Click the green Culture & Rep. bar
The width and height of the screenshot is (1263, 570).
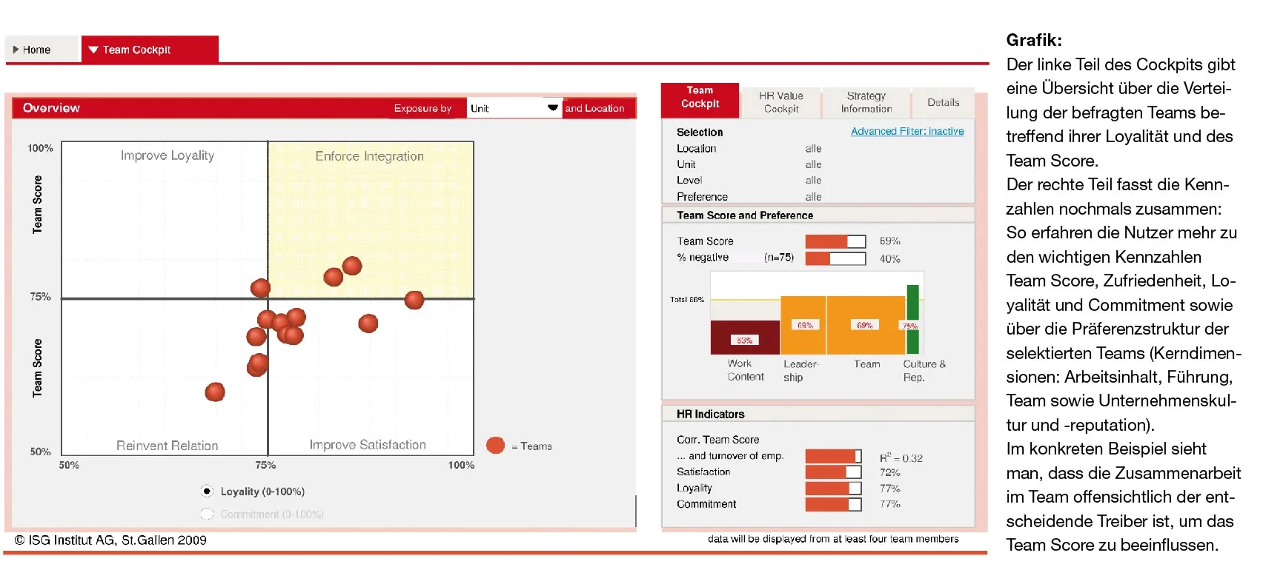912,318
